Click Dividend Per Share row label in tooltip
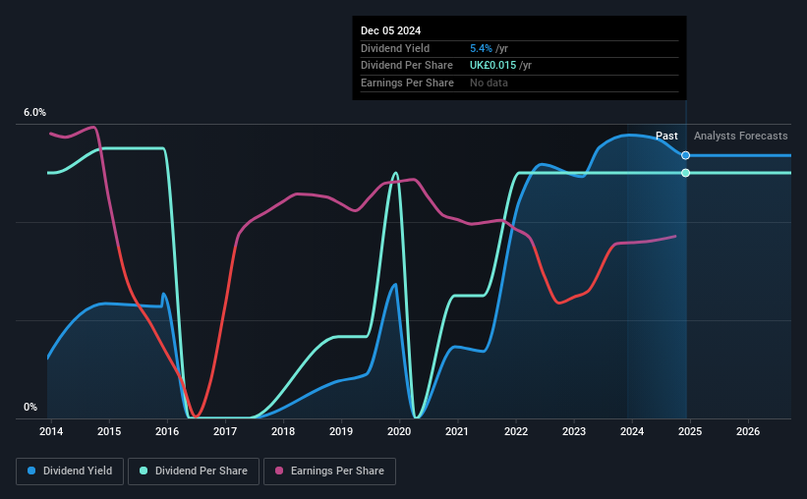Image resolution: width=807 pixels, height=499 pixels. coord(407,66)
